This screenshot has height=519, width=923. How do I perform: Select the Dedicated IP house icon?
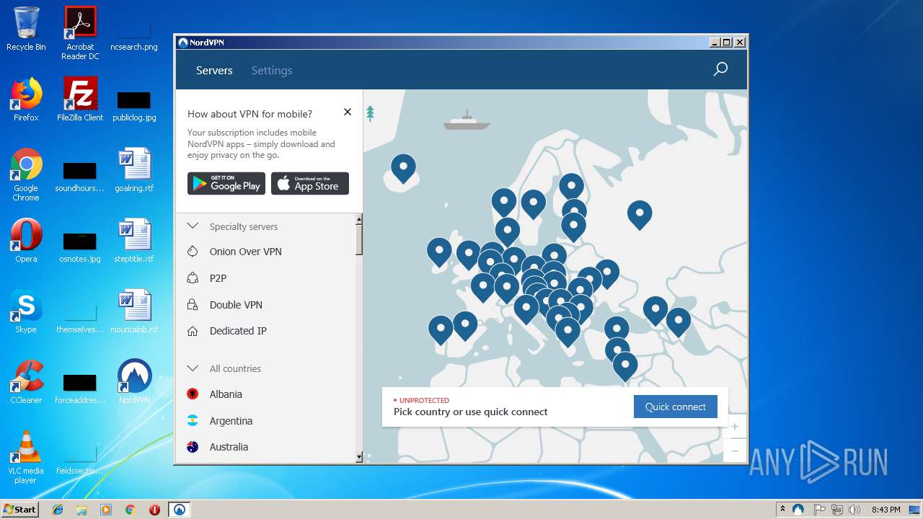coord(193,331)
